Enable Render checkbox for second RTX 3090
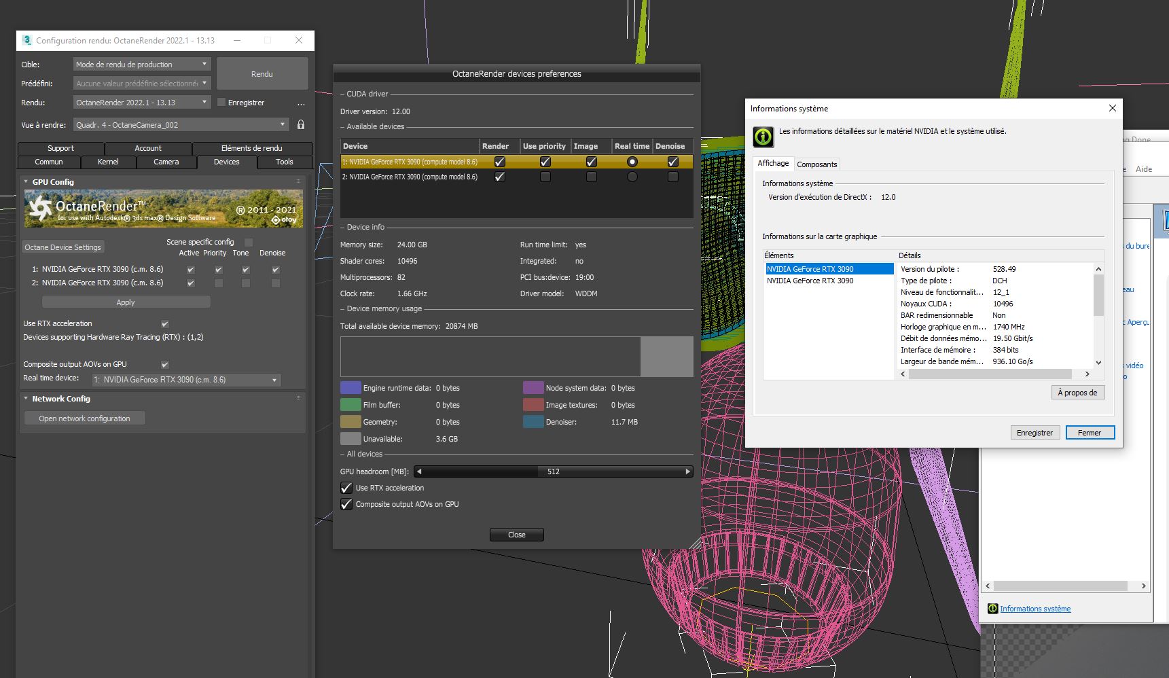Viewport: 1169px width, 678px height. (x=500, y=177)
